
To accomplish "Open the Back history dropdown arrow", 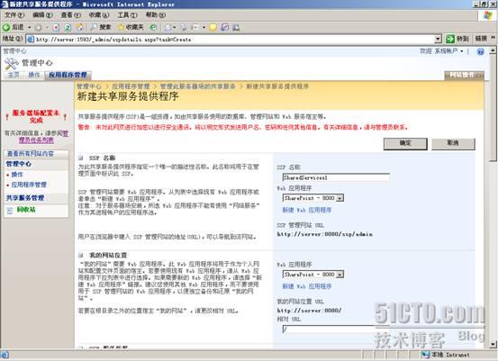I will tap(29, 27).
